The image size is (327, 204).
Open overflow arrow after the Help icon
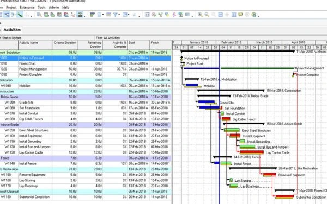click(x=259, y=16)
